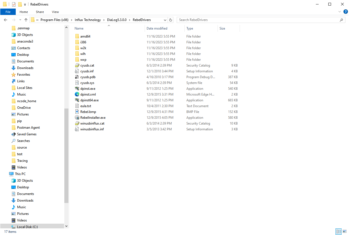This screenshot has width=349, height=235.
Task: Switch to the View ribbon tab
Action: point(55,12)
